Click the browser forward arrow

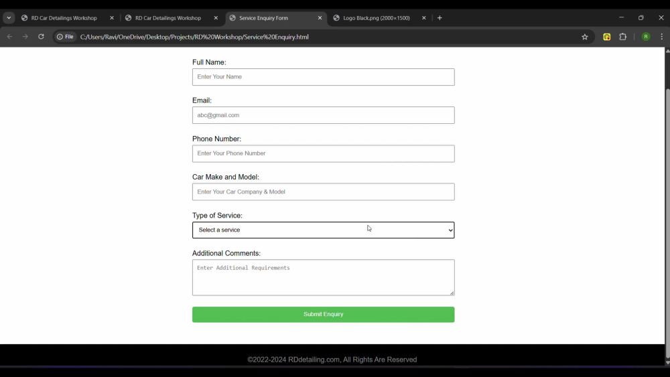tap(25, 37)
